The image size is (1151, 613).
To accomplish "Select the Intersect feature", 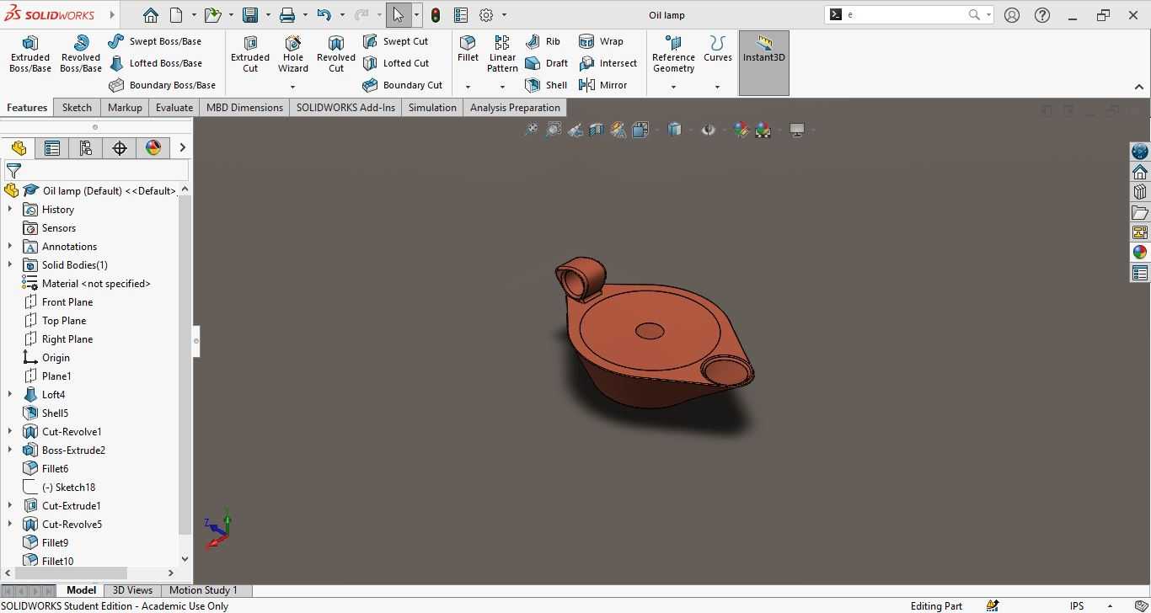I will tap(608, 63).
